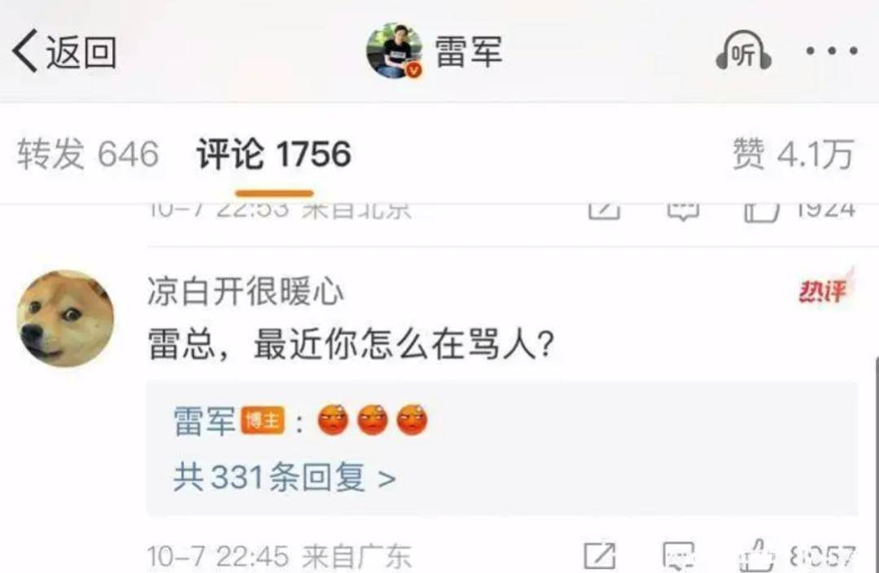Tap the comment icon on upper comment

(x=683, y=212)
